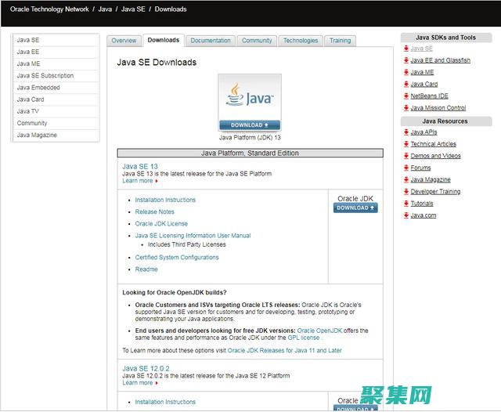
Task: Click the icon beside Java ME in SDKs list
Action: click(406, 72)
